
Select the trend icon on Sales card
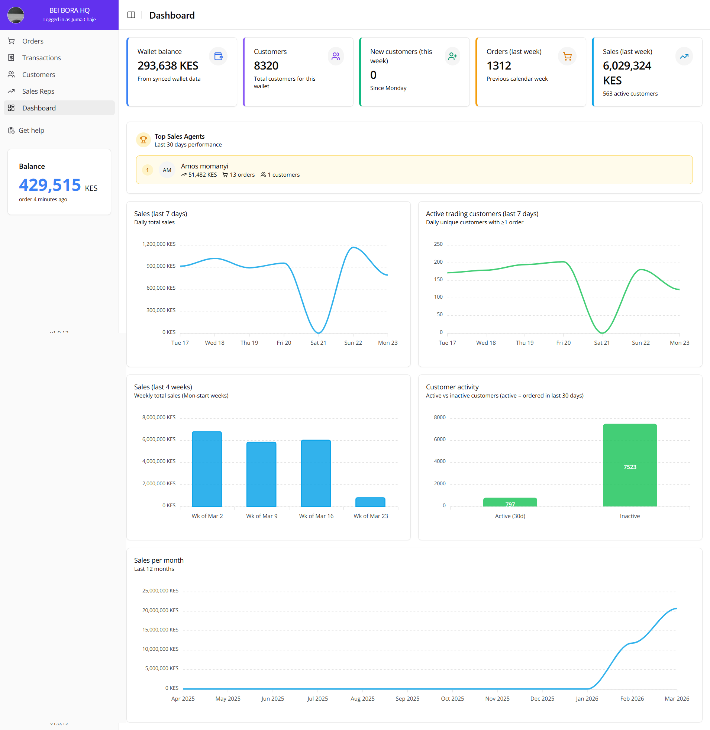click(684, 56)
